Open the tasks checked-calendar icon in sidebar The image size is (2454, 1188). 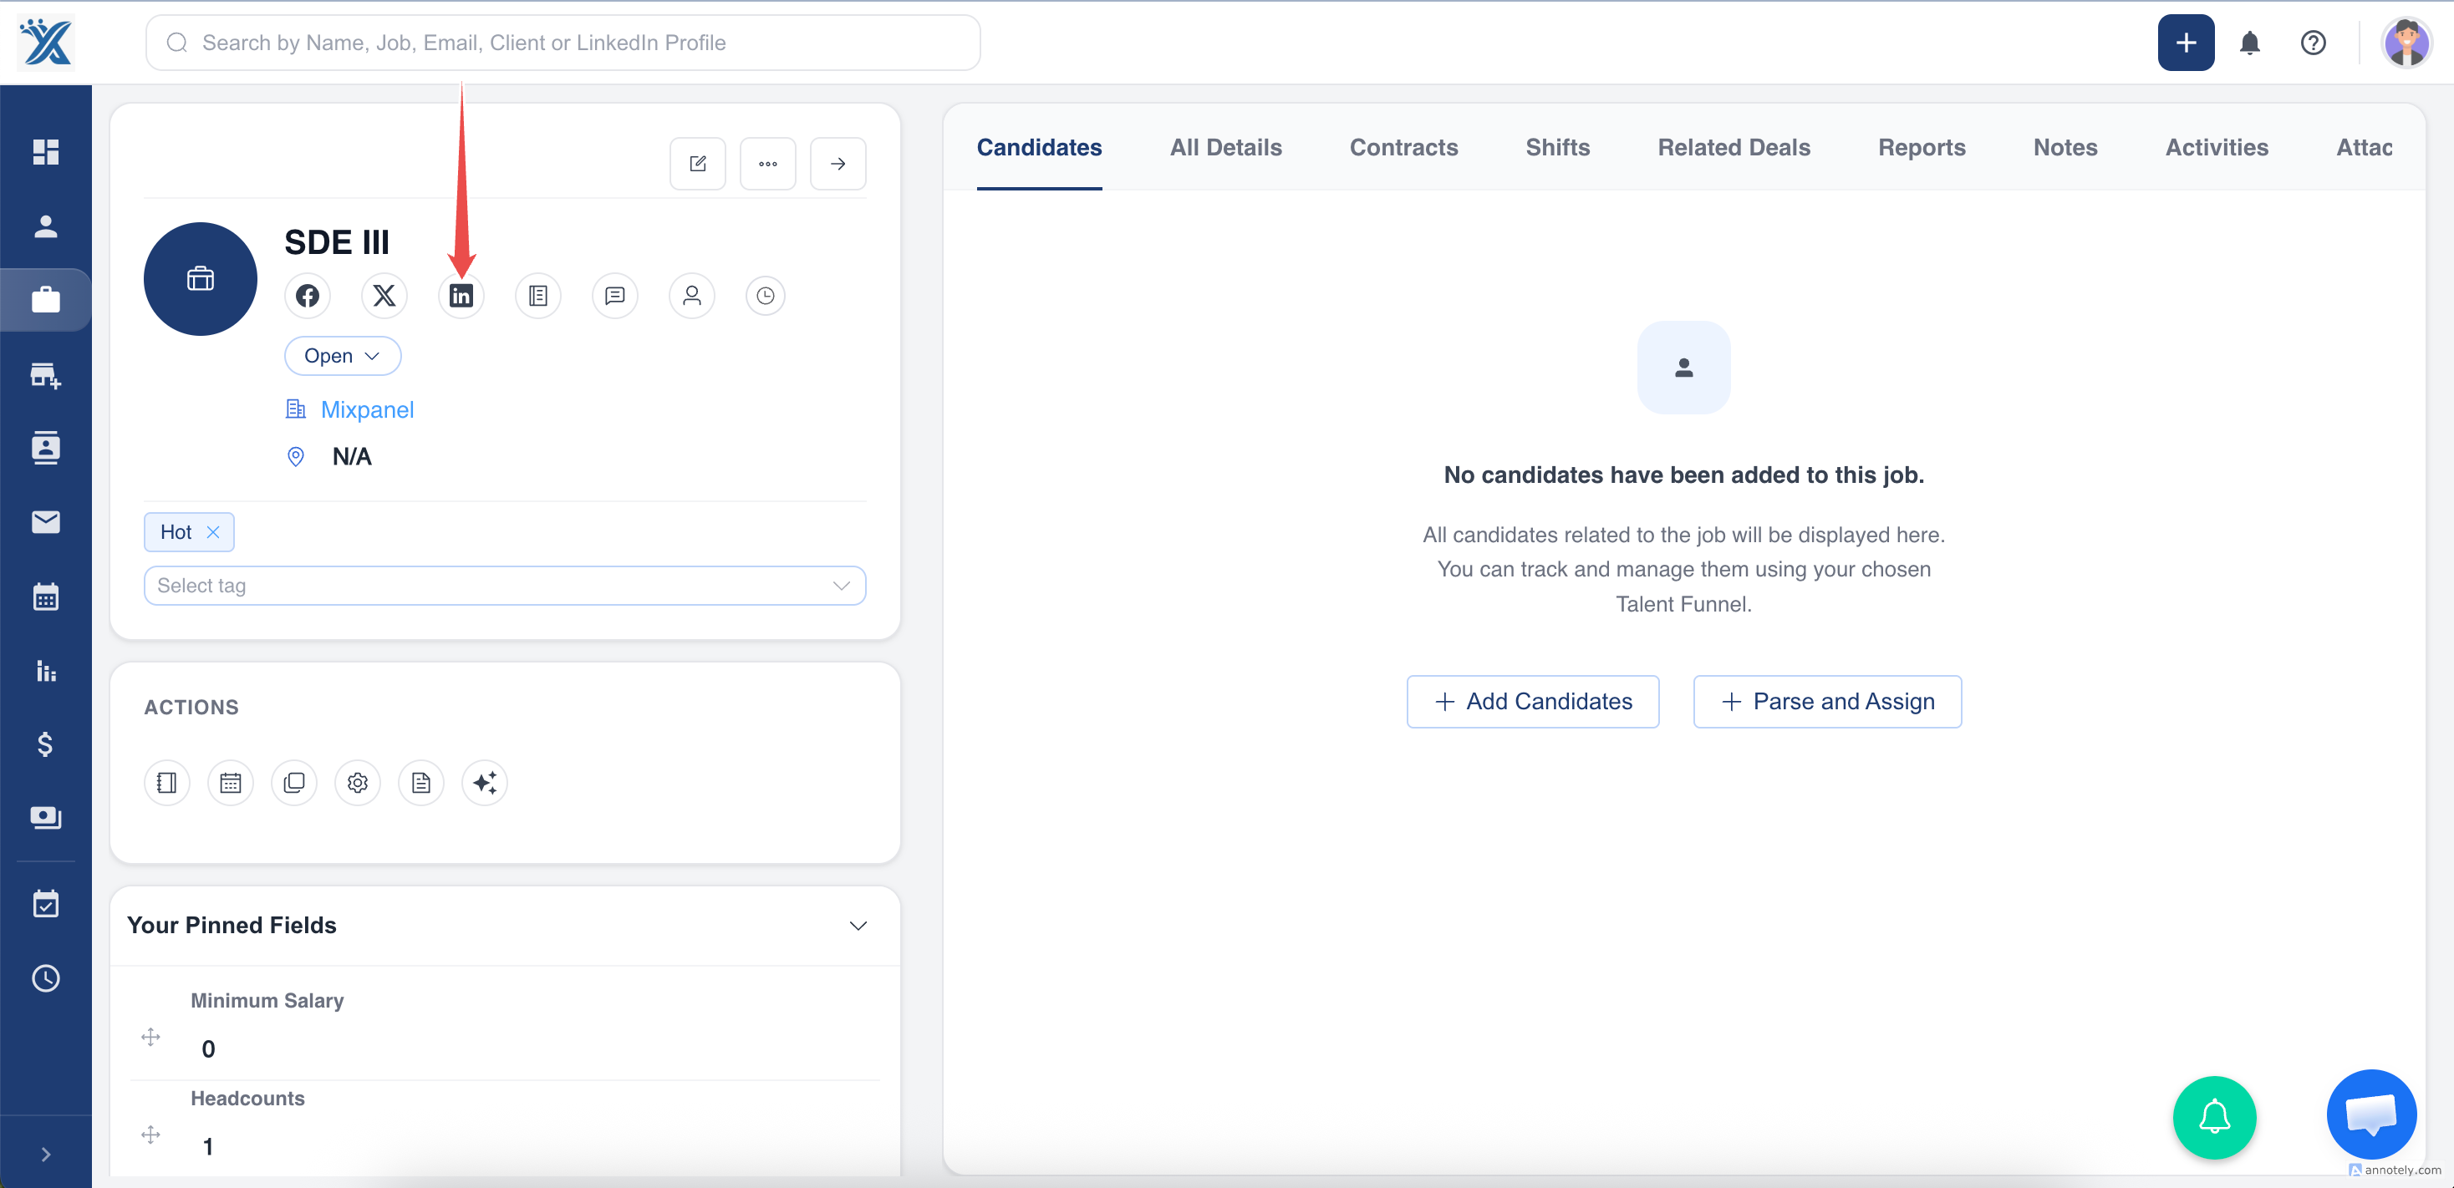pos(46,903)
